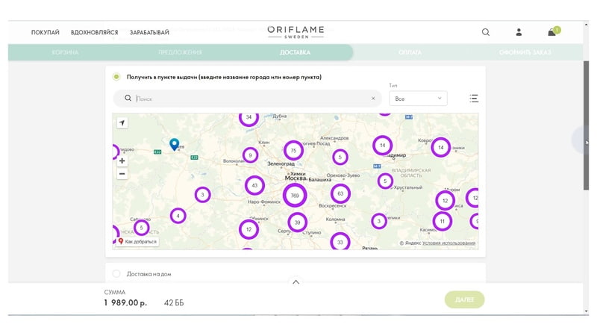
Task: Open the cluster marked 3 near Коломна east
Action: pos(378,221)
